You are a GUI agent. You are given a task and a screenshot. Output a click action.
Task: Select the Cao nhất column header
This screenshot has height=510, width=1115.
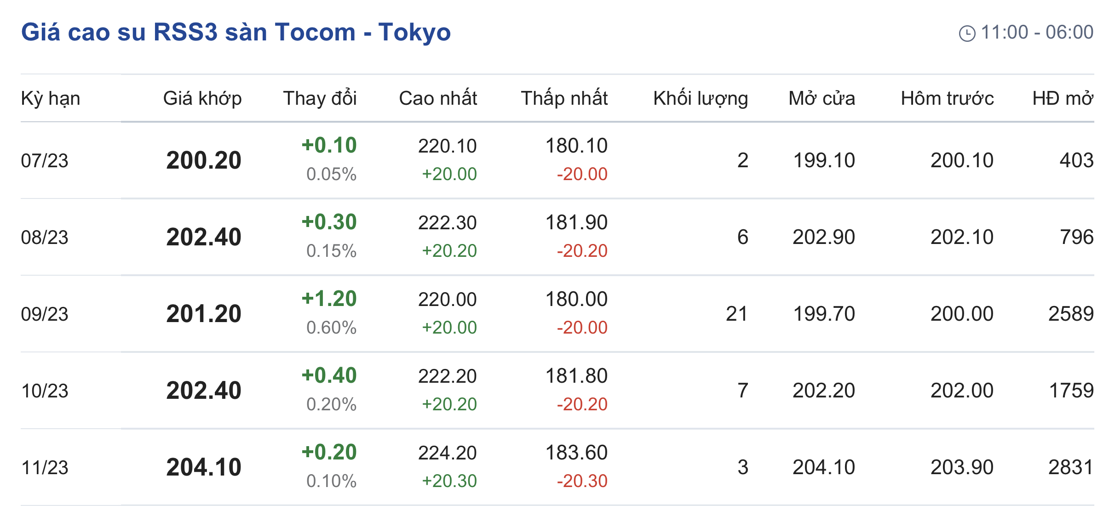point(438,99)
